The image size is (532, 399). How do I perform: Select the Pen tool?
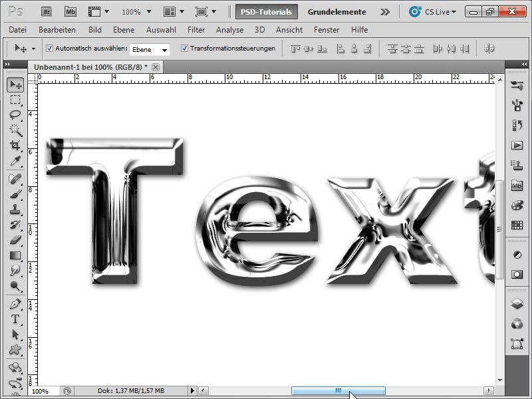pos(15,304)
